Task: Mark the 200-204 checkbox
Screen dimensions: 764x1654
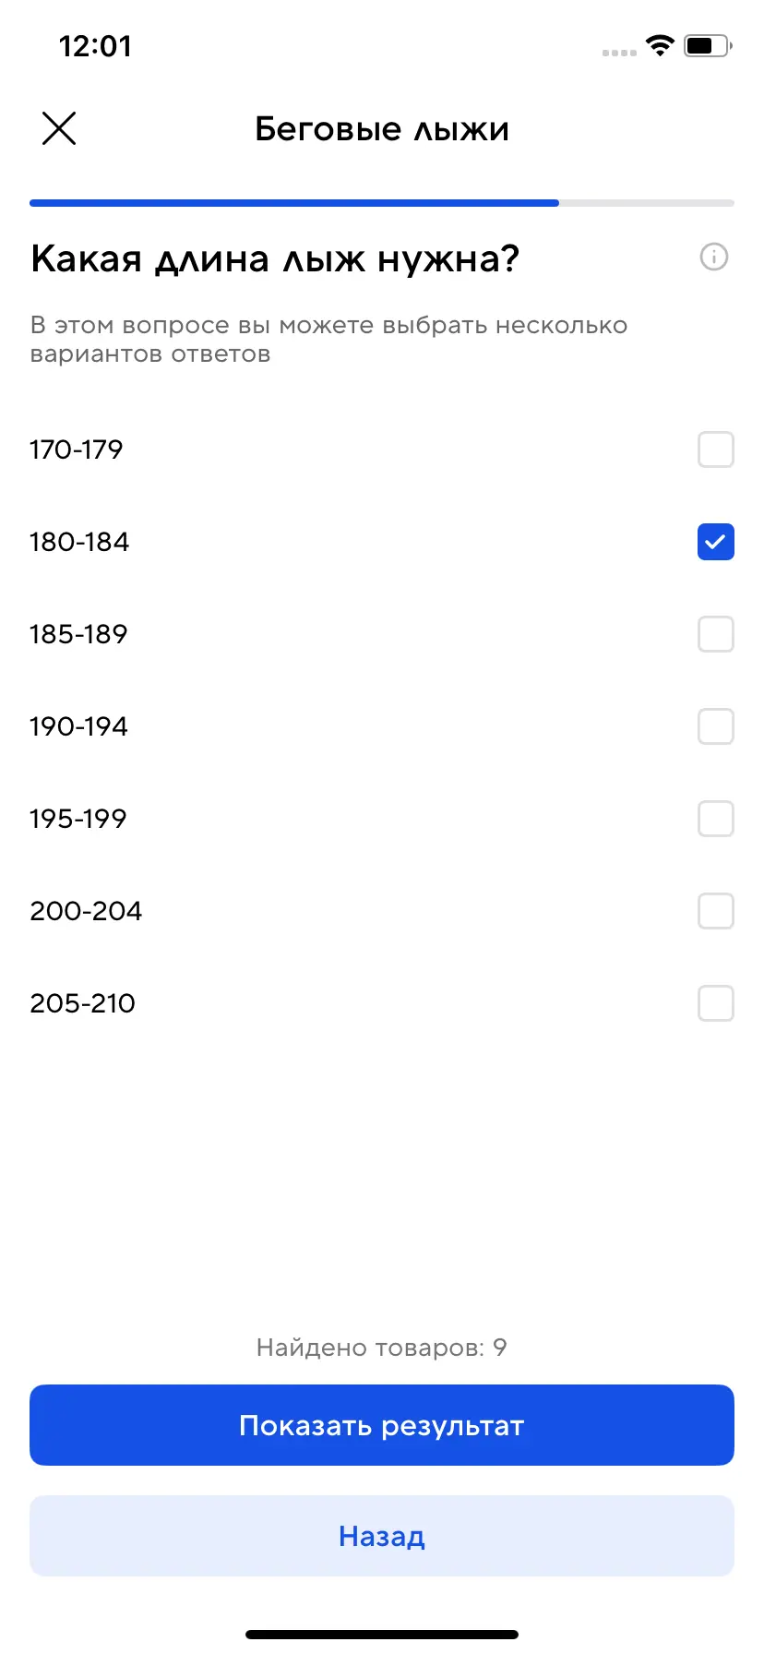Action: pyautogui.click(x=715, y=911)
